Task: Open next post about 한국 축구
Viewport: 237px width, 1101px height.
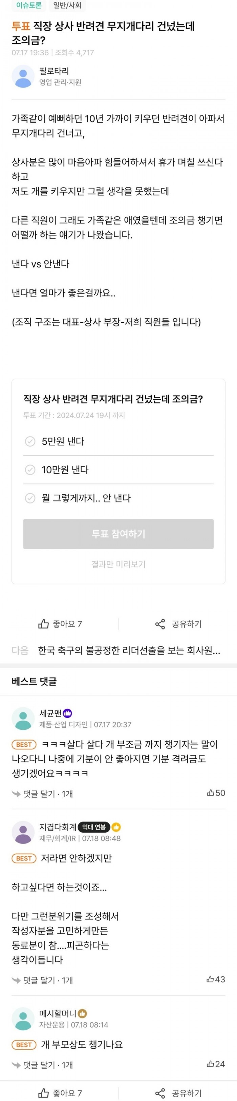Action: [129, 651]
